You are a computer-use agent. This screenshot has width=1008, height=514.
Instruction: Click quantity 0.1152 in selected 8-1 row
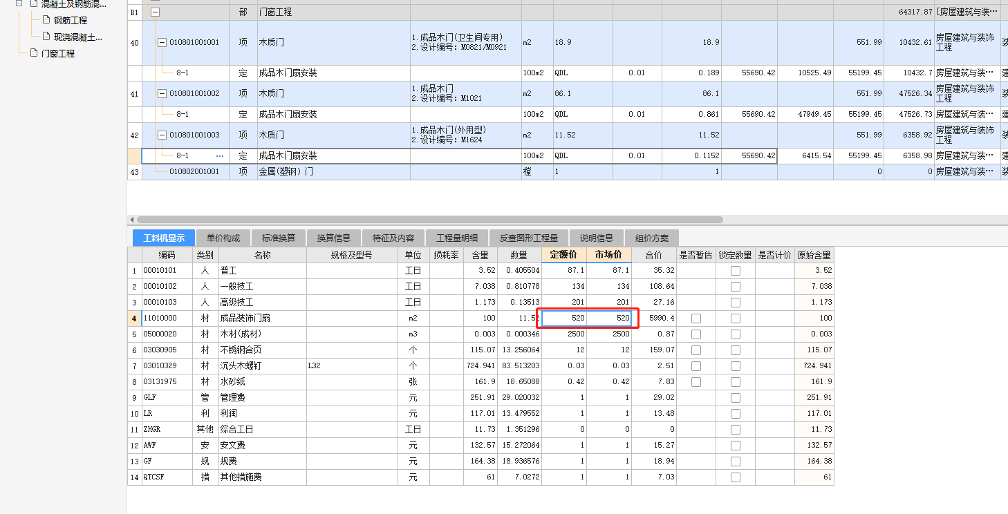tap(692, 156)
